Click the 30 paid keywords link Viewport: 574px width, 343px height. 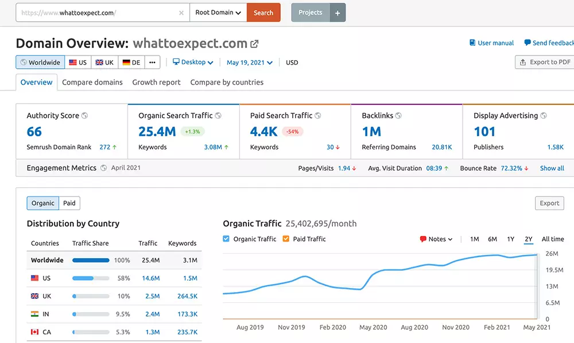tap(330, 147)
